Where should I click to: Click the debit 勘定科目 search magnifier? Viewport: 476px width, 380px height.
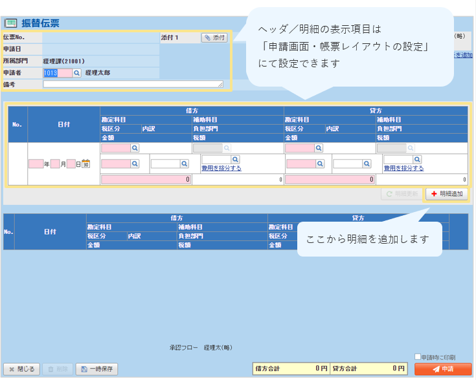pyautogui.click(x=135, y=148)
